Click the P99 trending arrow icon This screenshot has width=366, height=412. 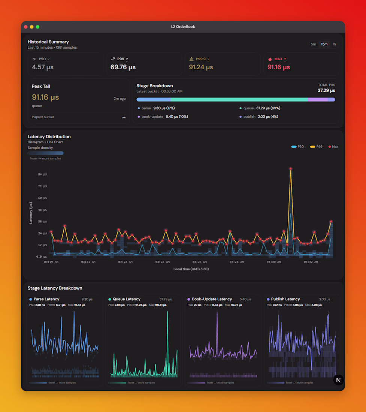point(113,59)
